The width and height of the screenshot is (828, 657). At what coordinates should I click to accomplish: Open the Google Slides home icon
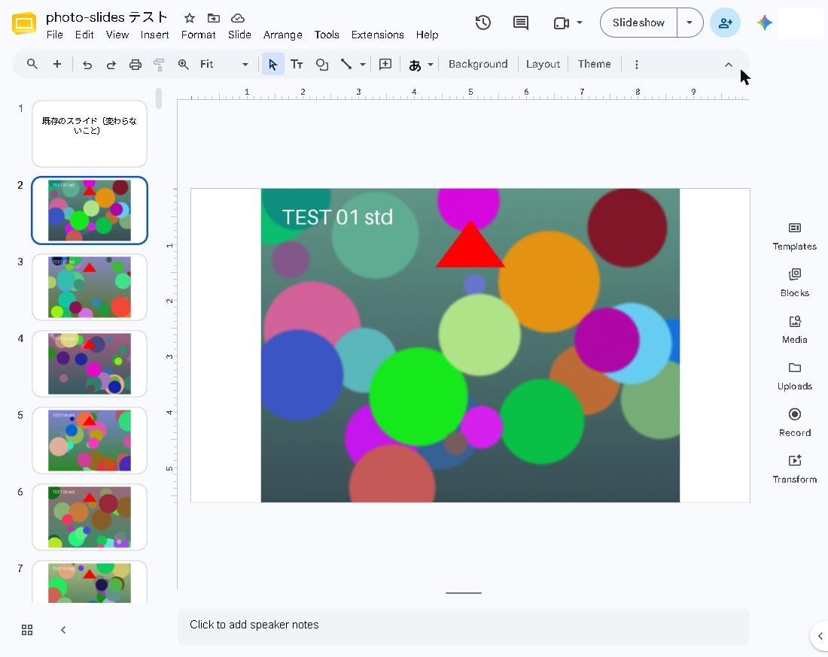[24, 24]
